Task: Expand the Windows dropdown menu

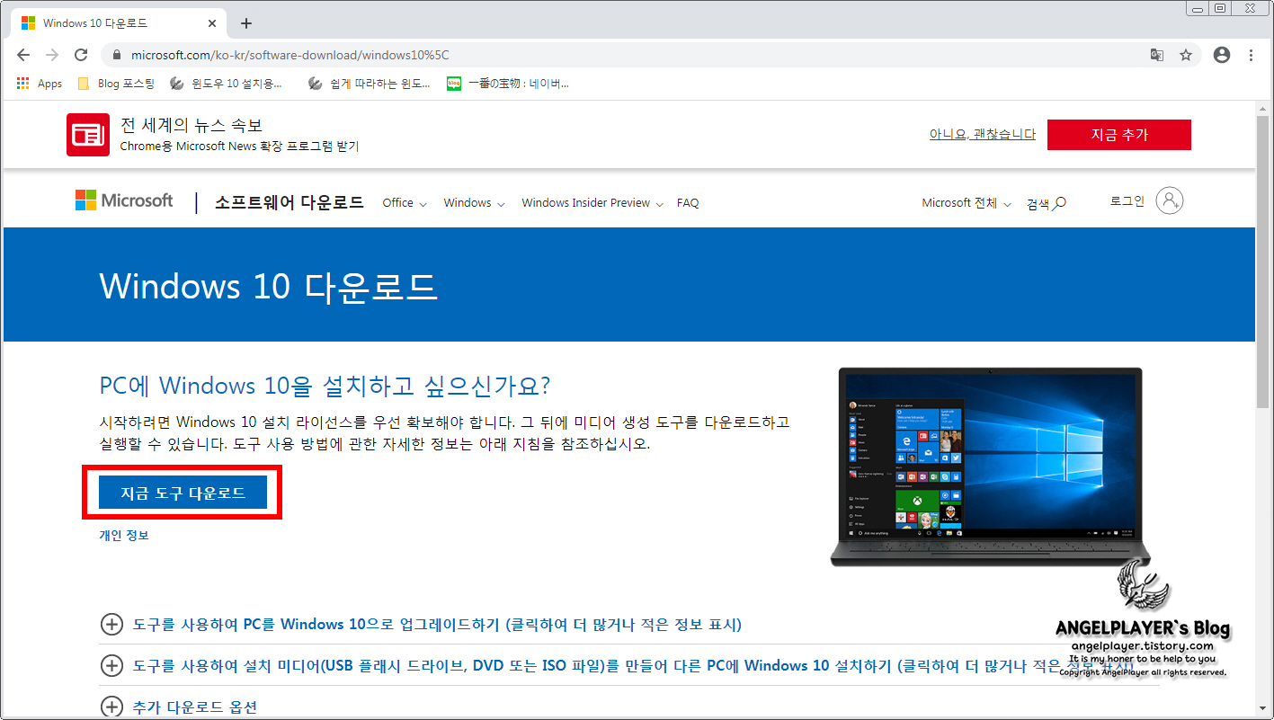Action: pyautogui.click(x=474, y=203)
